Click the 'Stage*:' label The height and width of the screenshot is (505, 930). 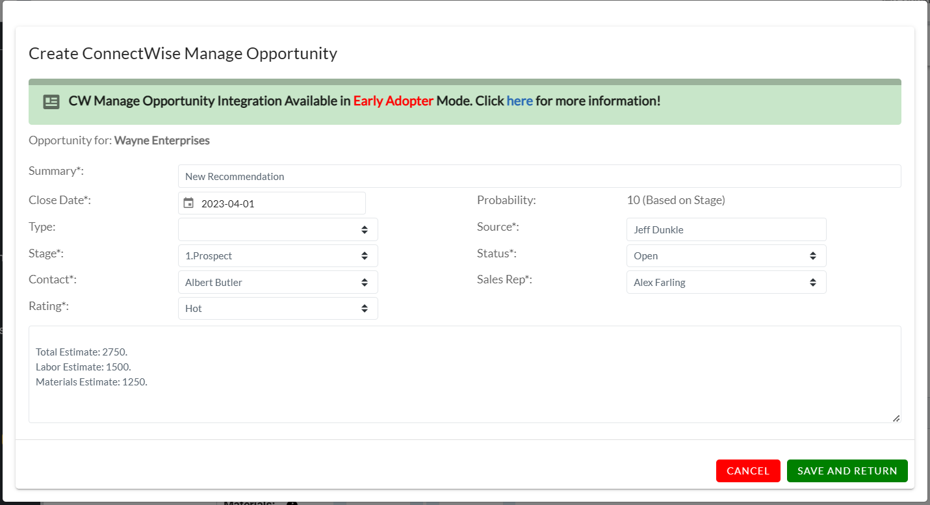(46, 253)
